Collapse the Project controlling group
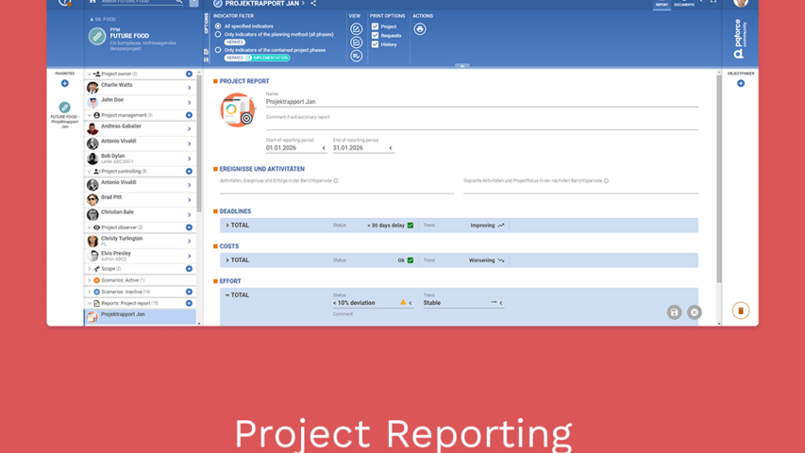 coord(90,171)
